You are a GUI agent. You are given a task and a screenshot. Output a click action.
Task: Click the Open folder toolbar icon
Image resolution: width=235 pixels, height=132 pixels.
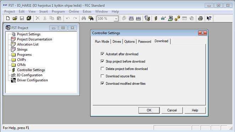[x=15, y=18]
